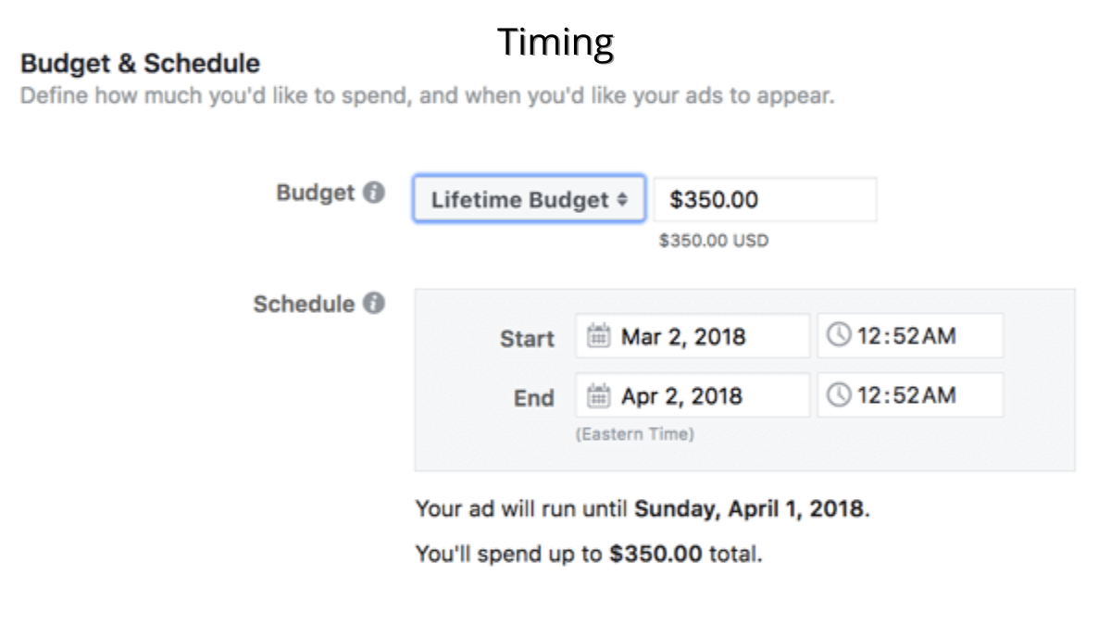Select the hour in the Start time

pos(868,335)
